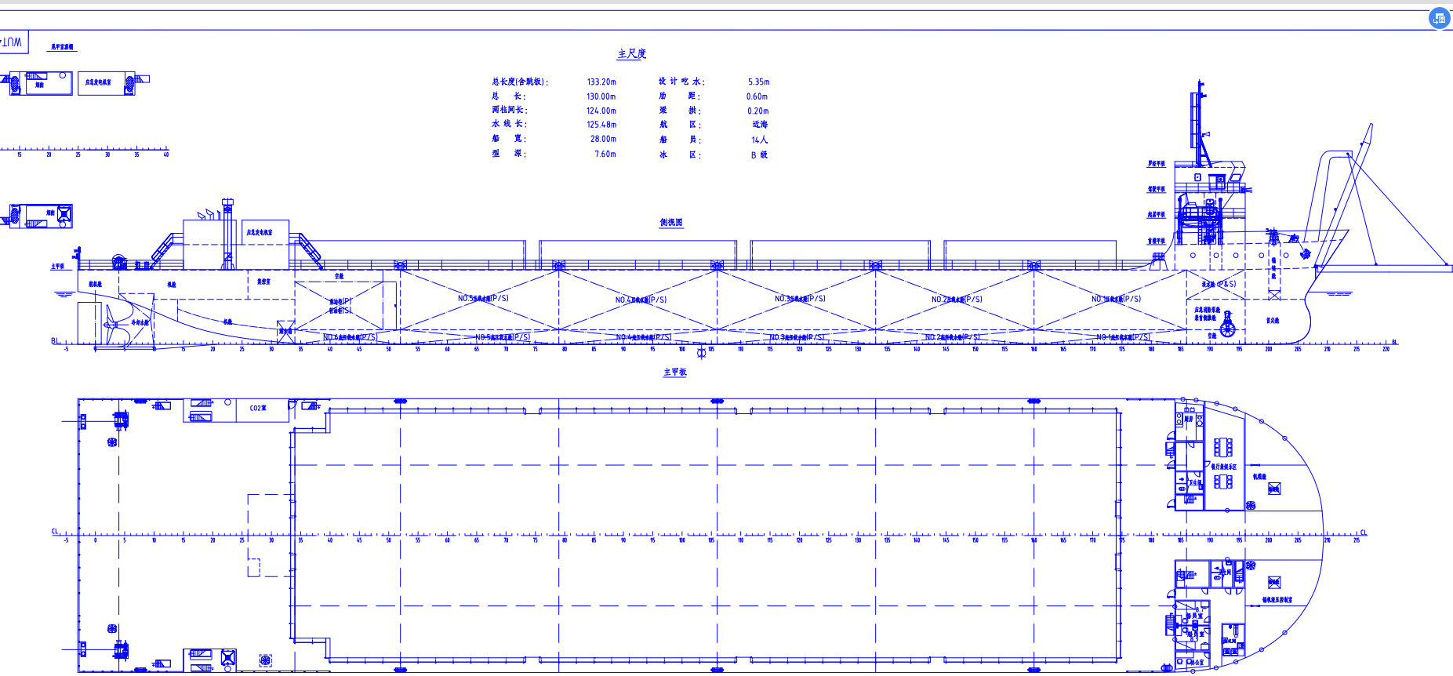Click frame number 100 on side view baseline

(681, 349)
